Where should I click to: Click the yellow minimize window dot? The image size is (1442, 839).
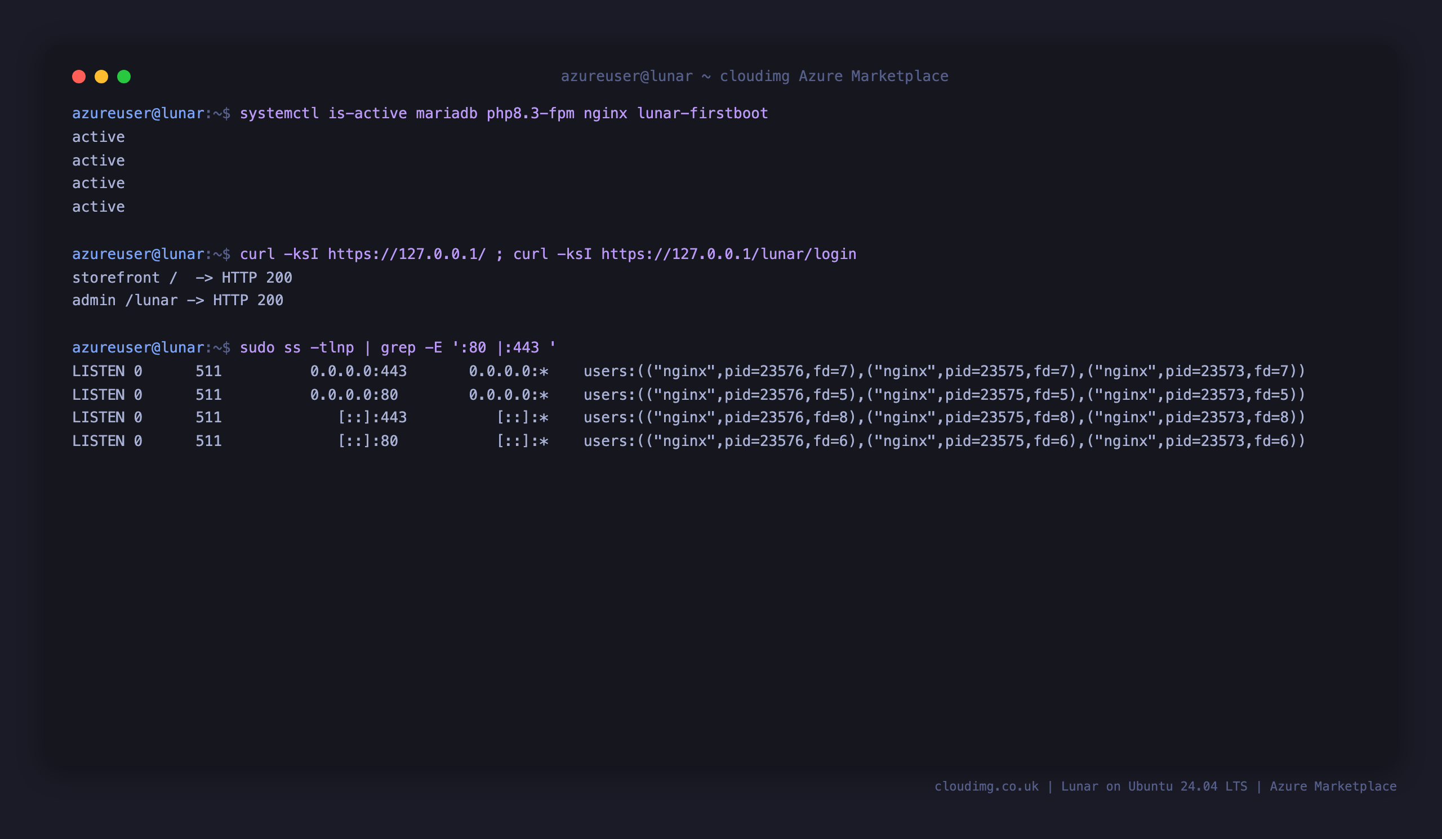coord(101,77)
